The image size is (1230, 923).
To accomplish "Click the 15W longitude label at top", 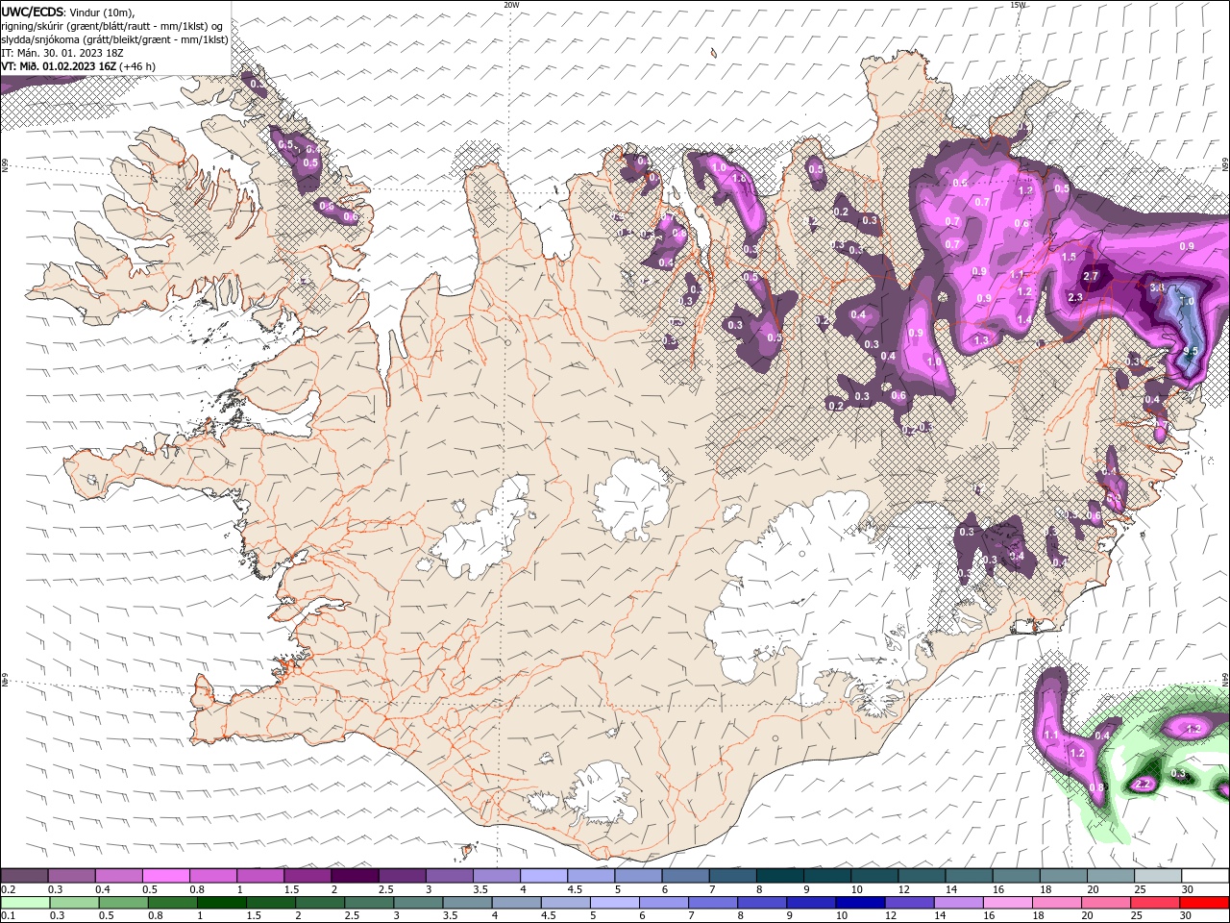I will [x=1018, y=5].
